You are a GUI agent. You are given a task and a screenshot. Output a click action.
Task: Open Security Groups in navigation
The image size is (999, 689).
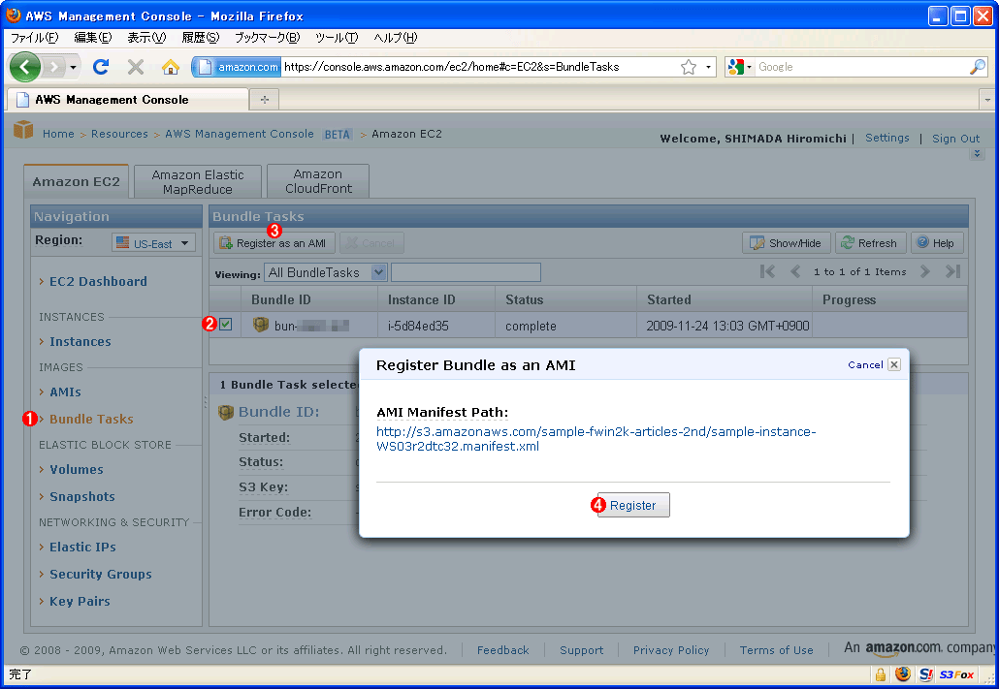(101, 575)
